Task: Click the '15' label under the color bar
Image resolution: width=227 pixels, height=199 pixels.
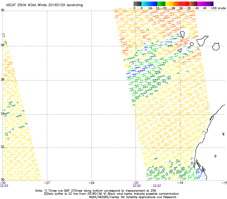Action: 157,8
